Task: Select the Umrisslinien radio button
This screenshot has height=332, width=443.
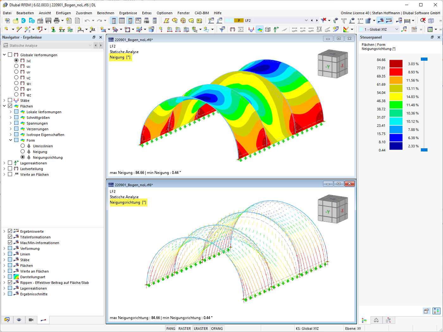Action: [23, 146]
